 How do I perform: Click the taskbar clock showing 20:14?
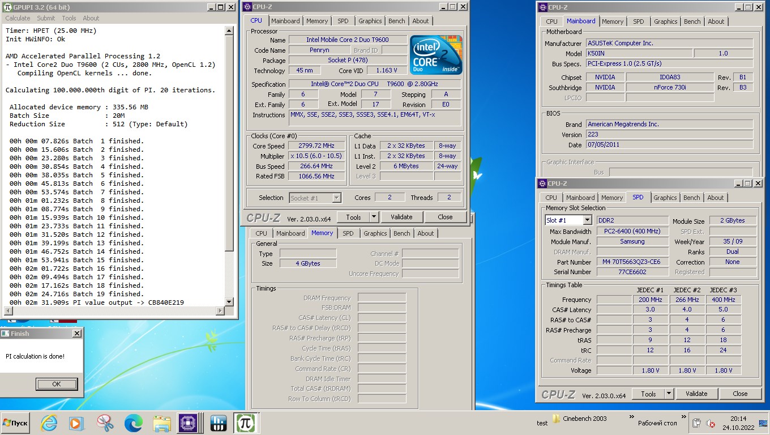pos(738,423)
